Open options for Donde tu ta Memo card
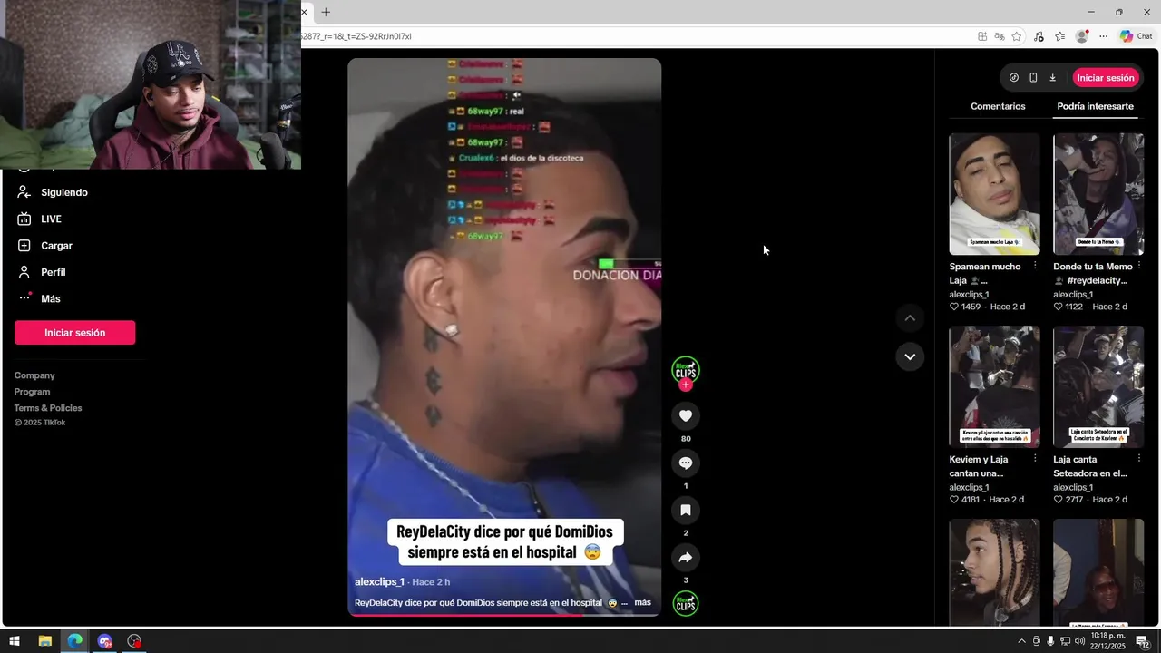 1139,266
